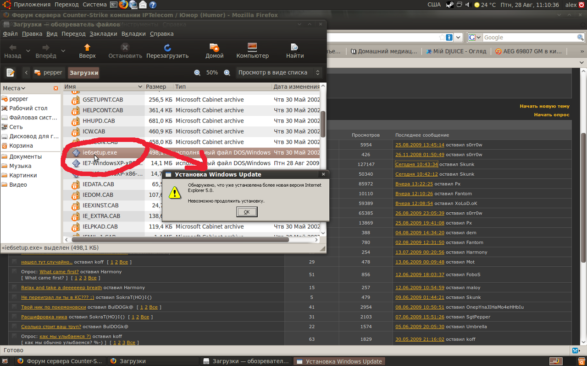Open the Forward (Вперёд) history dropdown arrow
The height and width of the screenshot is (366, 587).
(63, 51)
